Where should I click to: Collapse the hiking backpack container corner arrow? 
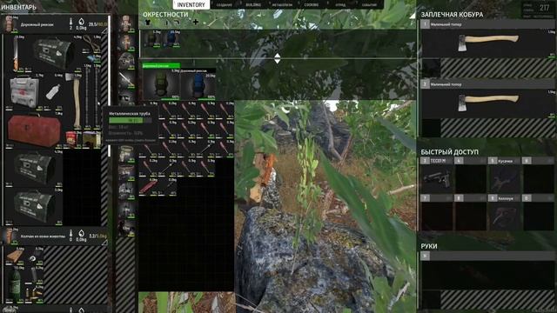coord(104,31)
